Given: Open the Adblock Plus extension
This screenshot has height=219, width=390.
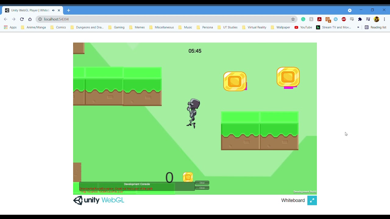Looking at the screenshot, I should click(x=344, y=19).
